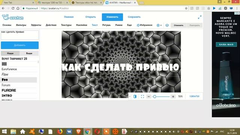
Task: Reload the page
Action: 13,8
